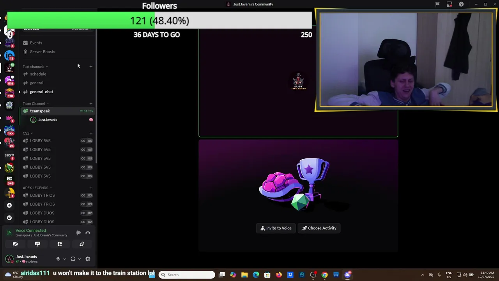The height and width of the screenshot is (281, 499).
Task: Deafen with the headphones icon
Action: click(x=73, y=259)
